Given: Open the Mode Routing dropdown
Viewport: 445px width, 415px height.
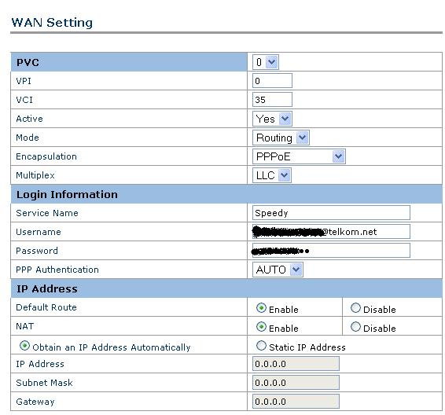Looking at the screenshot, I should point(281,138).
